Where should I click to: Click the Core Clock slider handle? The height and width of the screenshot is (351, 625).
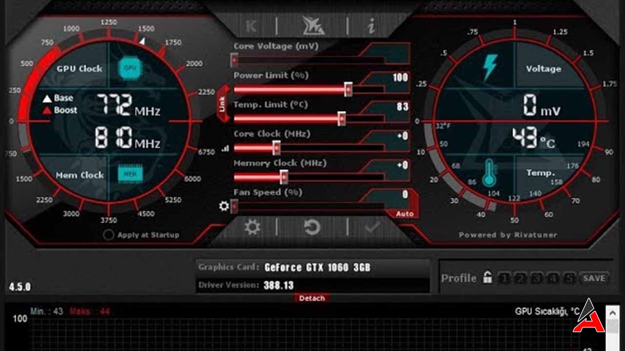point(276,148)
